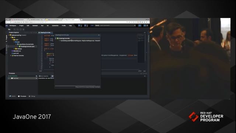The width and height of the screenshot is (236, 133).
Task: Select dev-machine in Processes tree
Action: [x=14, y=76]
